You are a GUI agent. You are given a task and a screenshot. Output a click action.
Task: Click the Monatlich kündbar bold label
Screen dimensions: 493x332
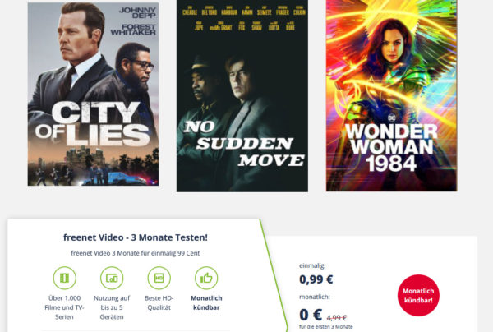tap(206, 302)
